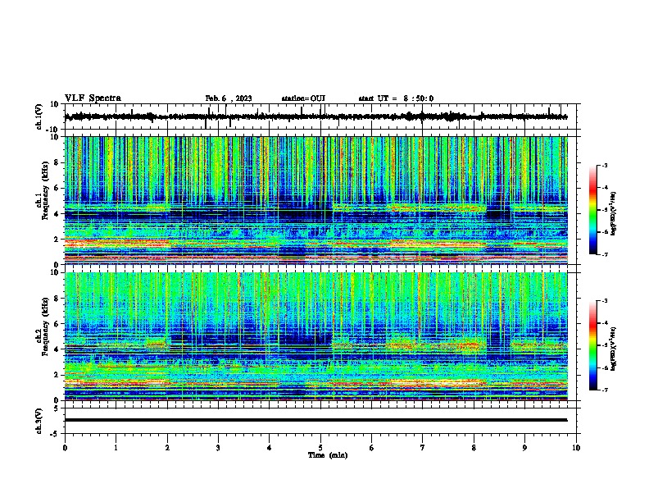Select the "Feb. 6 , 2023" date text

click(229, 98)
